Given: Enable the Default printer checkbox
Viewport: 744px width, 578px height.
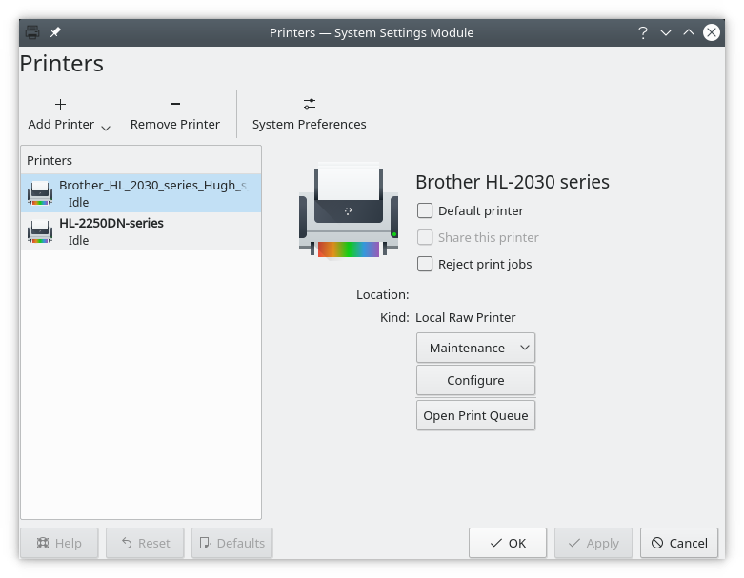Looking at the screenshot, I should 425,210.
